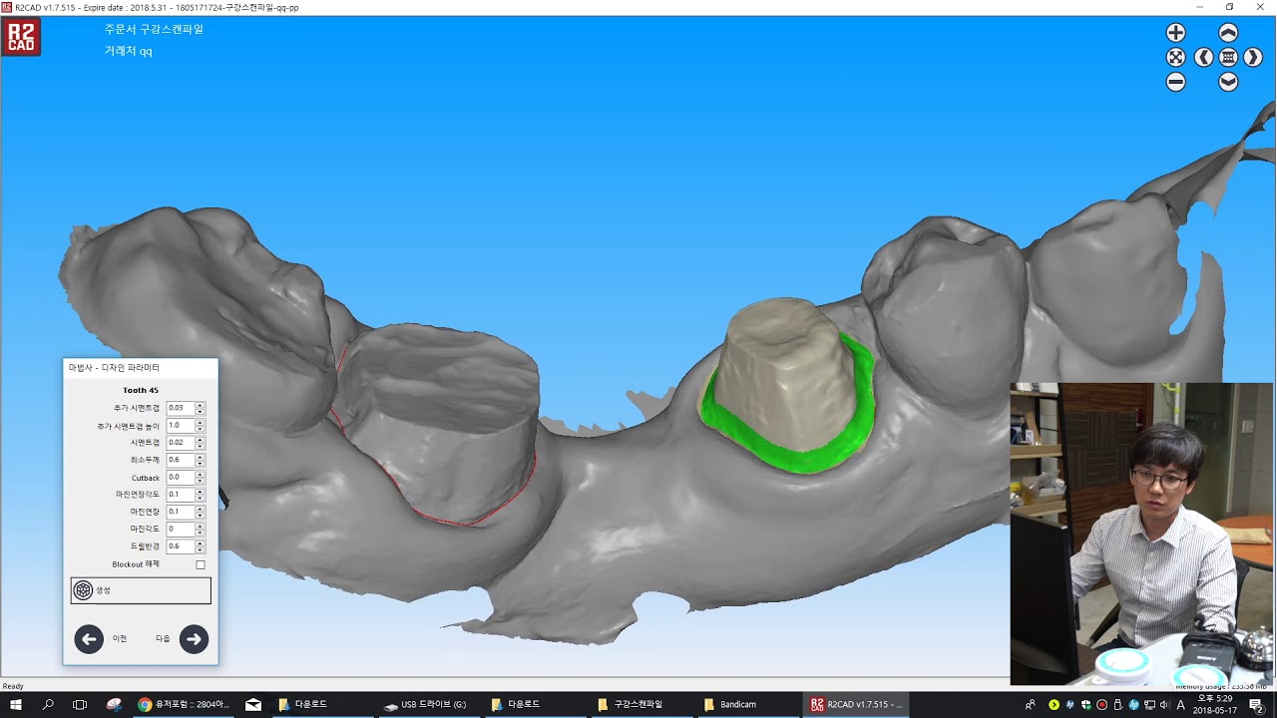Open the Mail app from the taskbar
1277x718 pixels.
[x=253, y=704]
